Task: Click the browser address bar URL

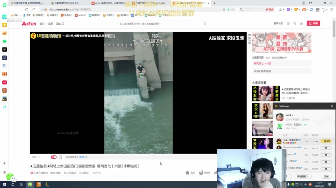Action: 70,10
